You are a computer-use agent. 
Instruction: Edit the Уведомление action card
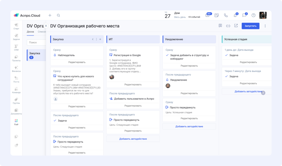(x=189, y=93)
